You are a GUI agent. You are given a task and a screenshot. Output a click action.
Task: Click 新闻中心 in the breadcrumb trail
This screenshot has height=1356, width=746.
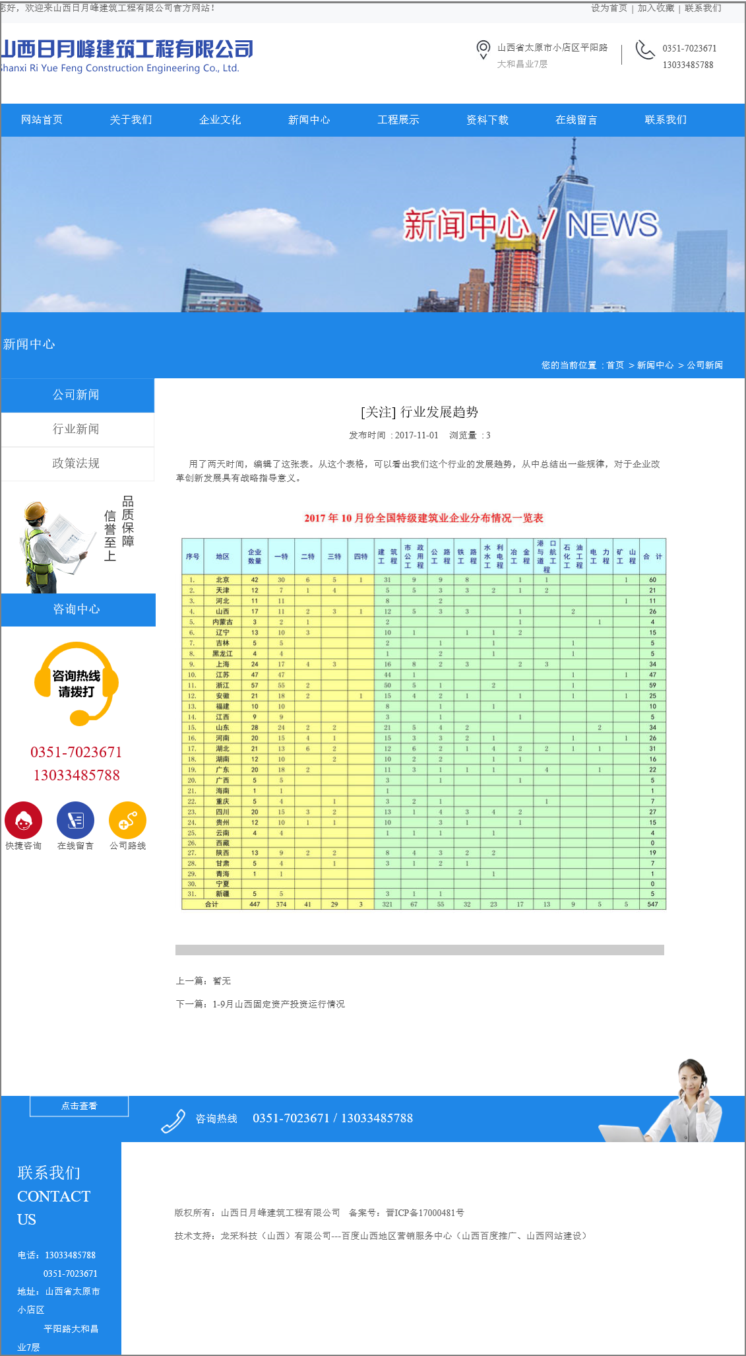tap(655, 365)
